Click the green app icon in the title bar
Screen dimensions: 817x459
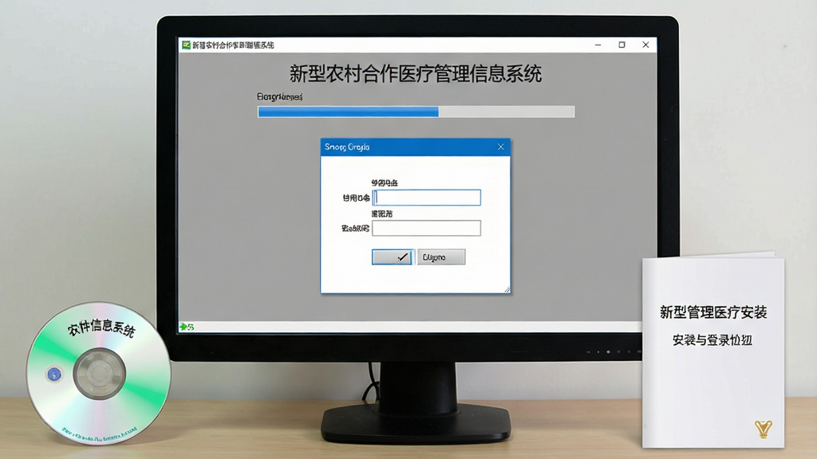pos(186,45)
